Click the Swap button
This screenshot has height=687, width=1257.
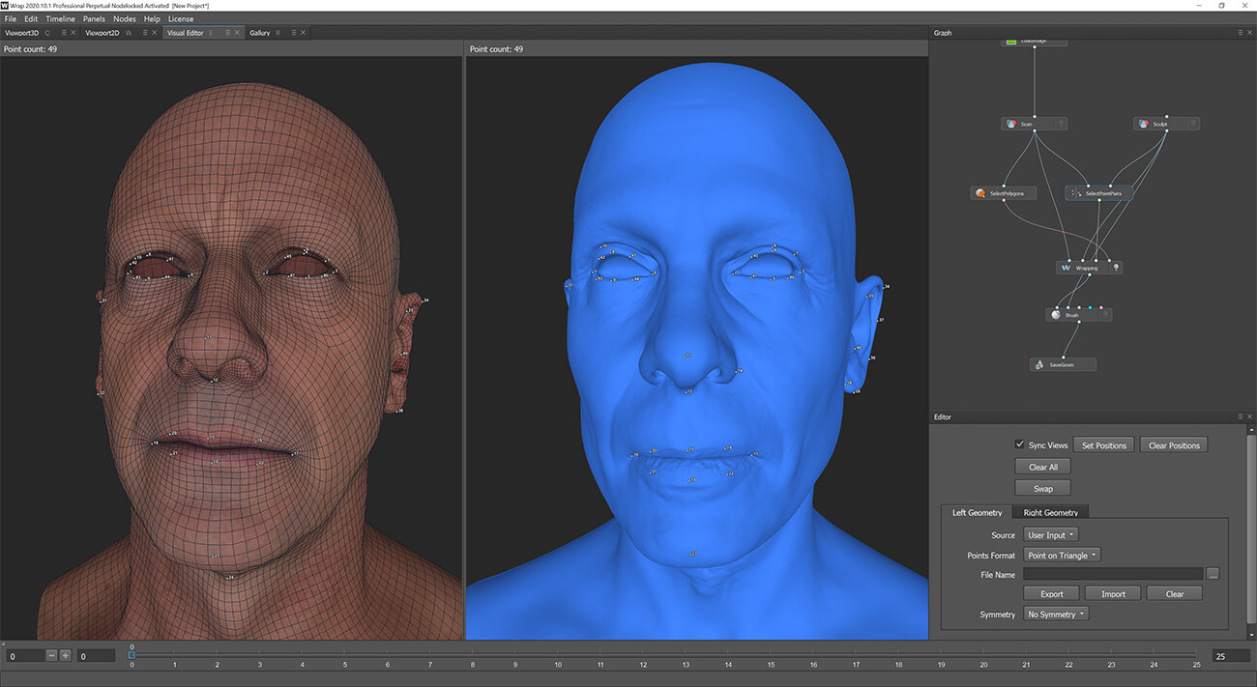pos(1042,488)
